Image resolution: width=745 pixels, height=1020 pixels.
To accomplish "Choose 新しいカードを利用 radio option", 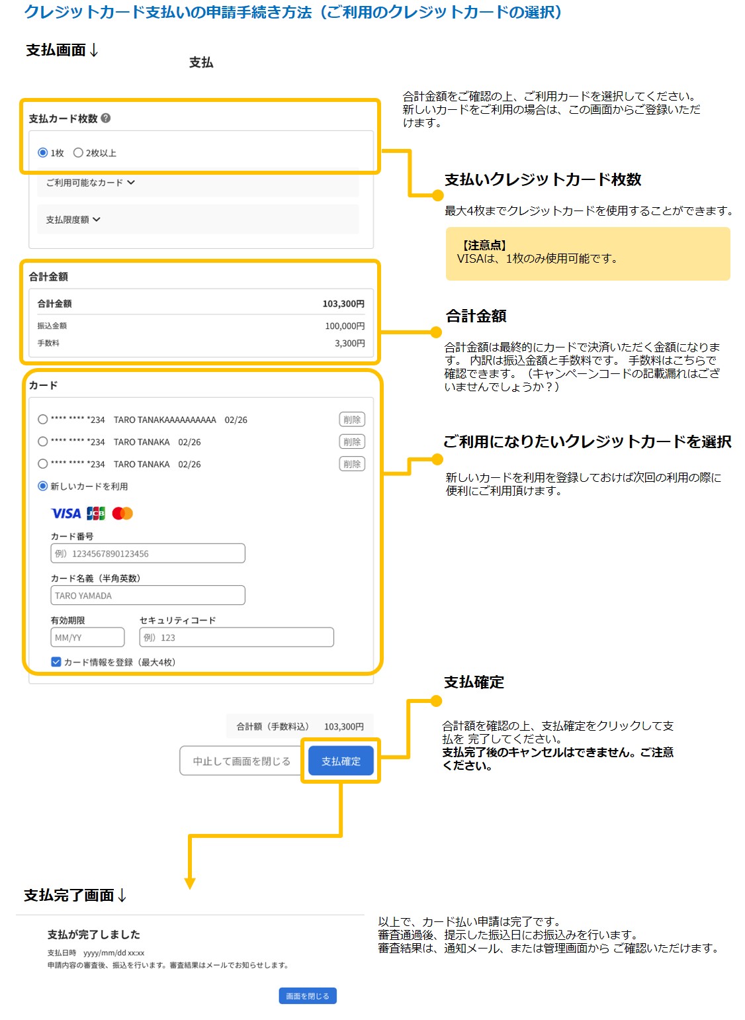I will tap(43, 487).
